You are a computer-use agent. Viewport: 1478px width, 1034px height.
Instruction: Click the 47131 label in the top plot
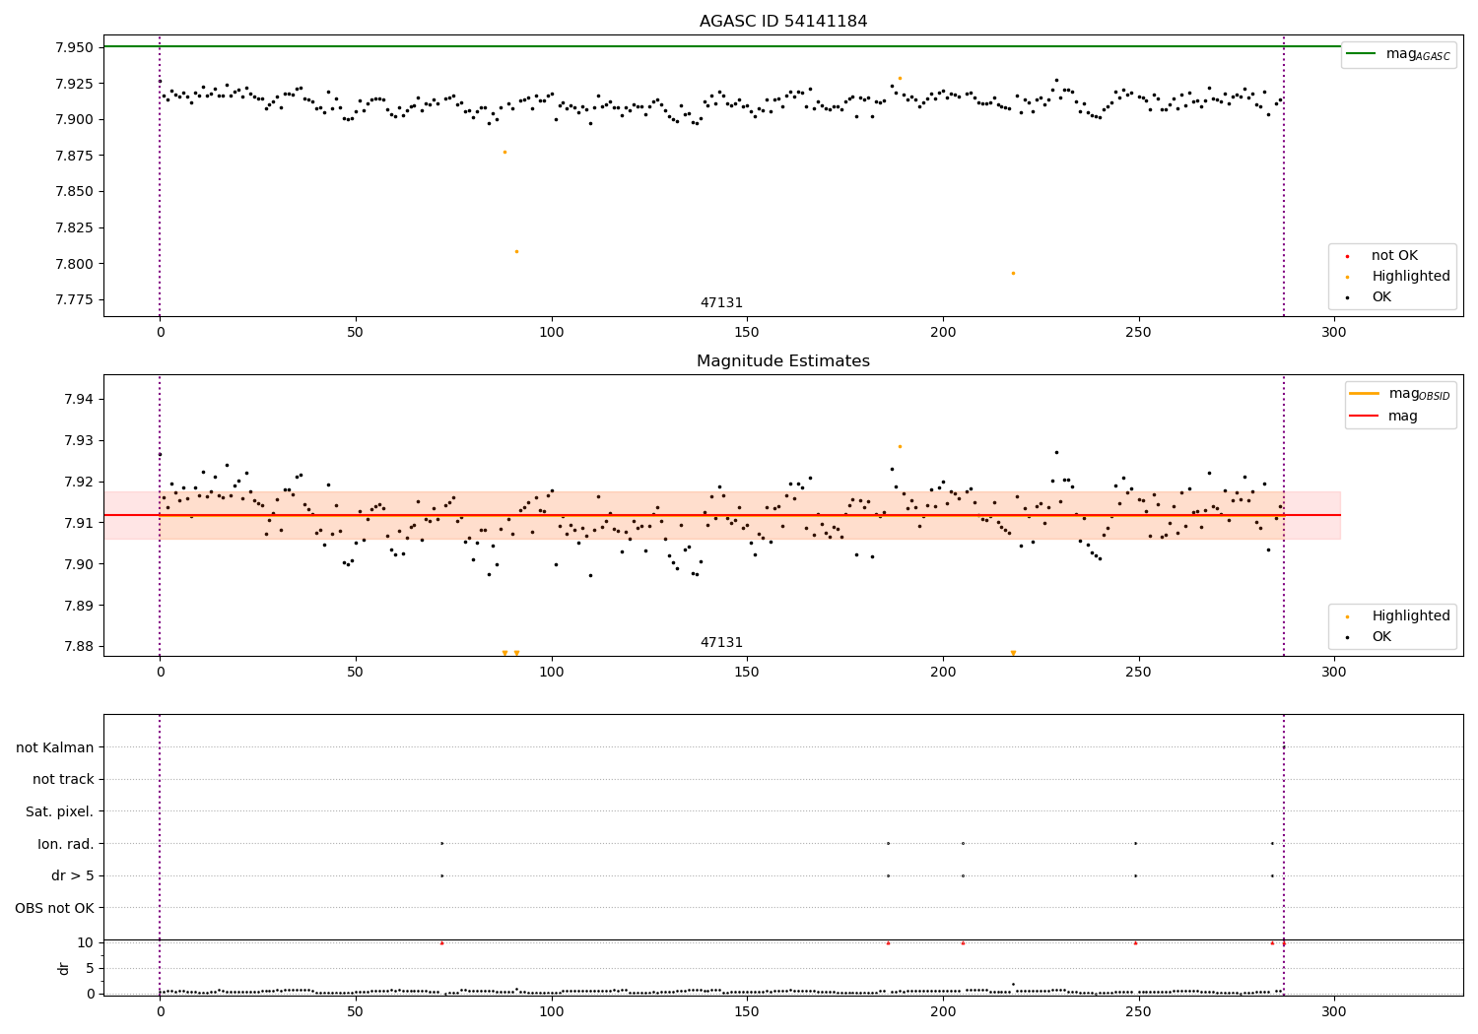coord(721,303)
